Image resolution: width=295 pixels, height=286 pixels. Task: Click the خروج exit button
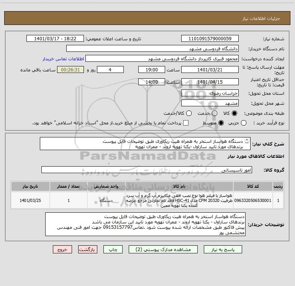point(62,250)
